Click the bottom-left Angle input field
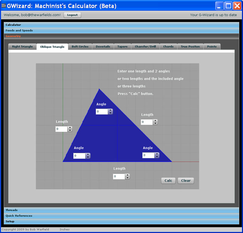Viewport: 243px width, 233px height. [x=79, y=156]
